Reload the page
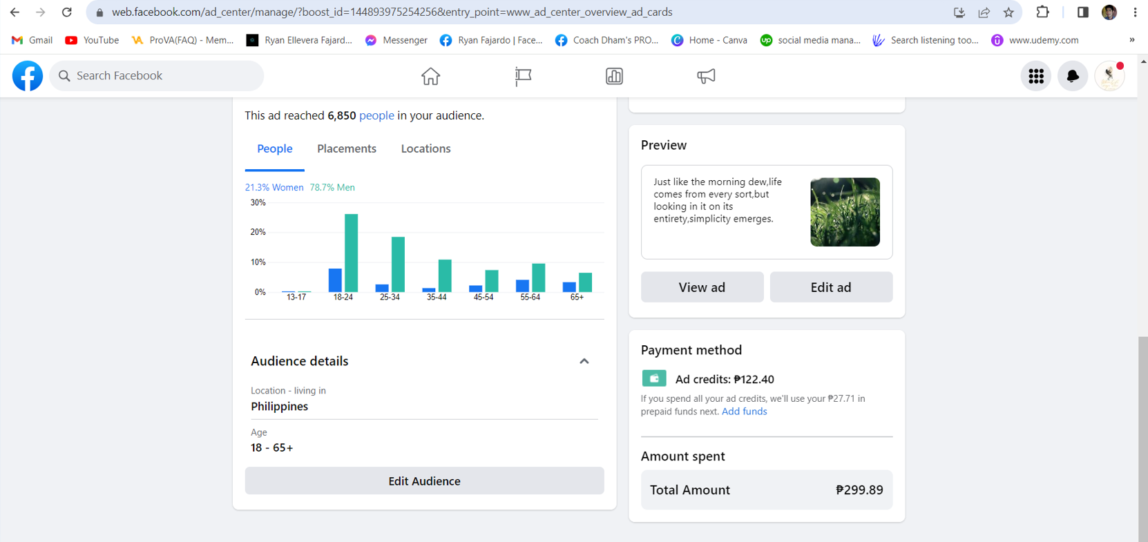The width and height of the screenshot is (1148, 542). (67, 12)
